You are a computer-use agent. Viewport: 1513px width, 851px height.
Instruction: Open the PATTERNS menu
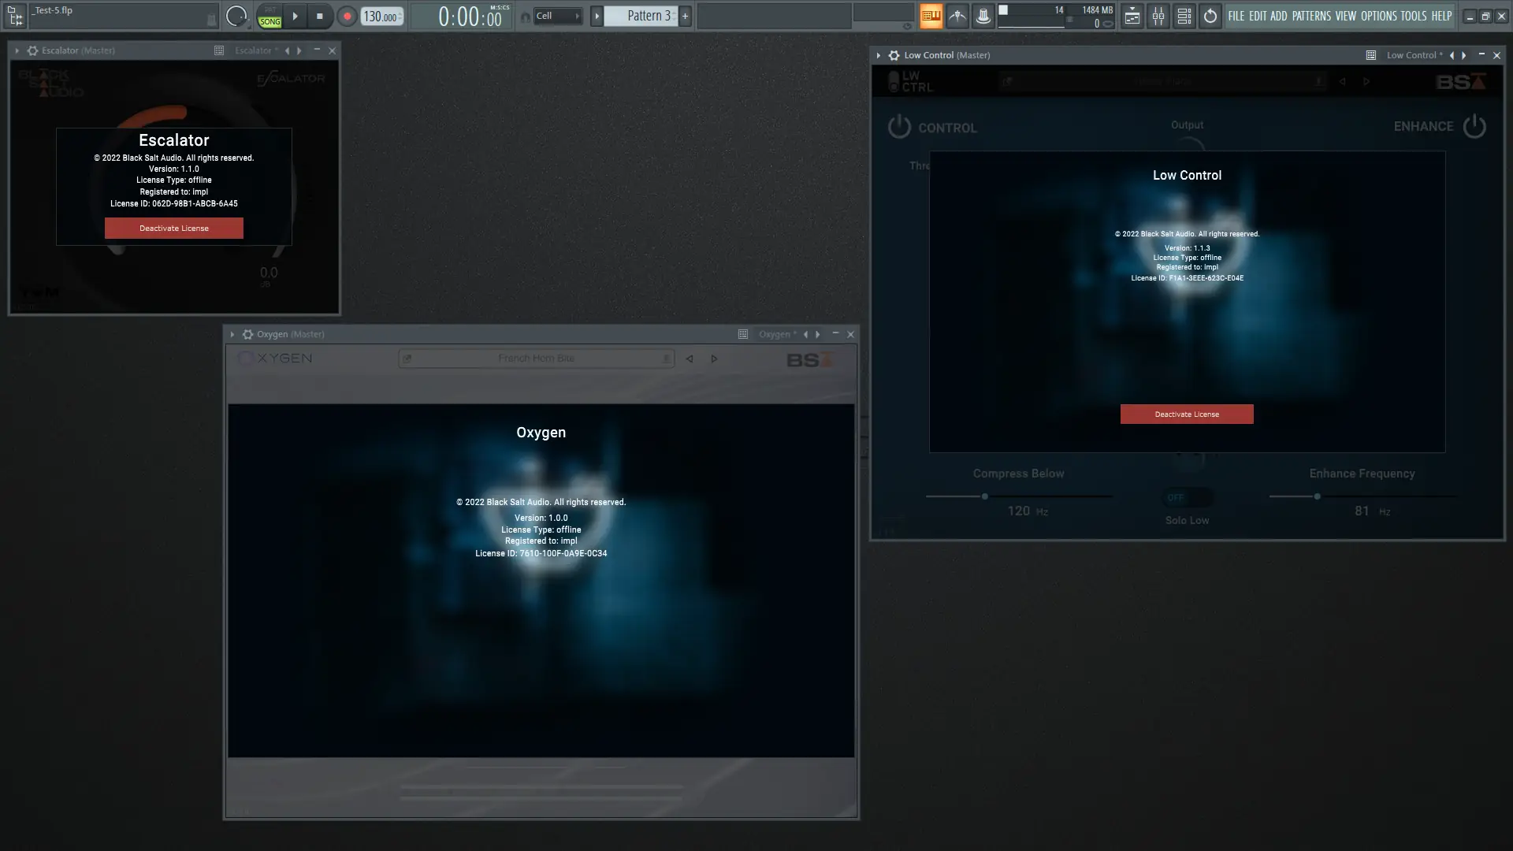coord(1310,16)
